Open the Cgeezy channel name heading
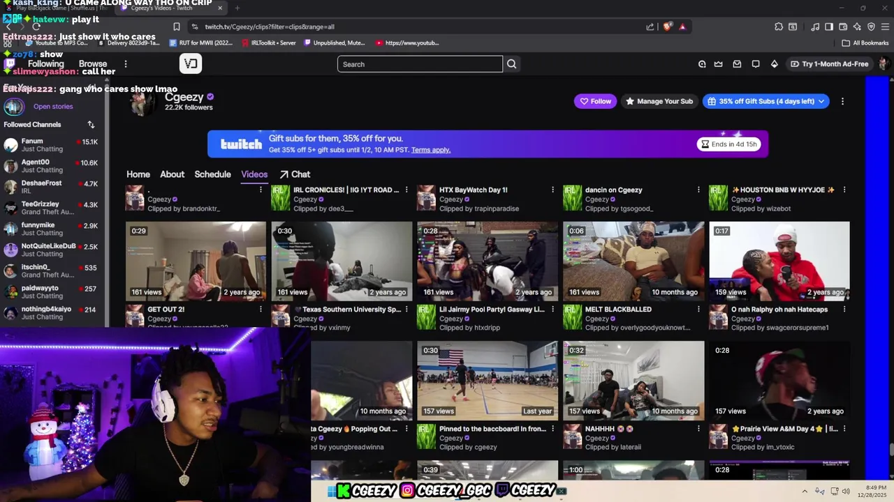 [184, 97]
